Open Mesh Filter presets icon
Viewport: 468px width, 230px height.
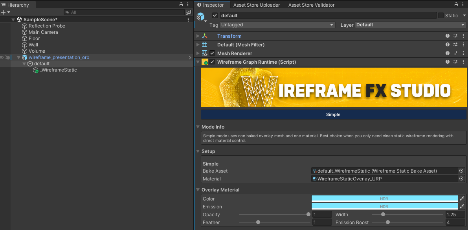(455, 44)
